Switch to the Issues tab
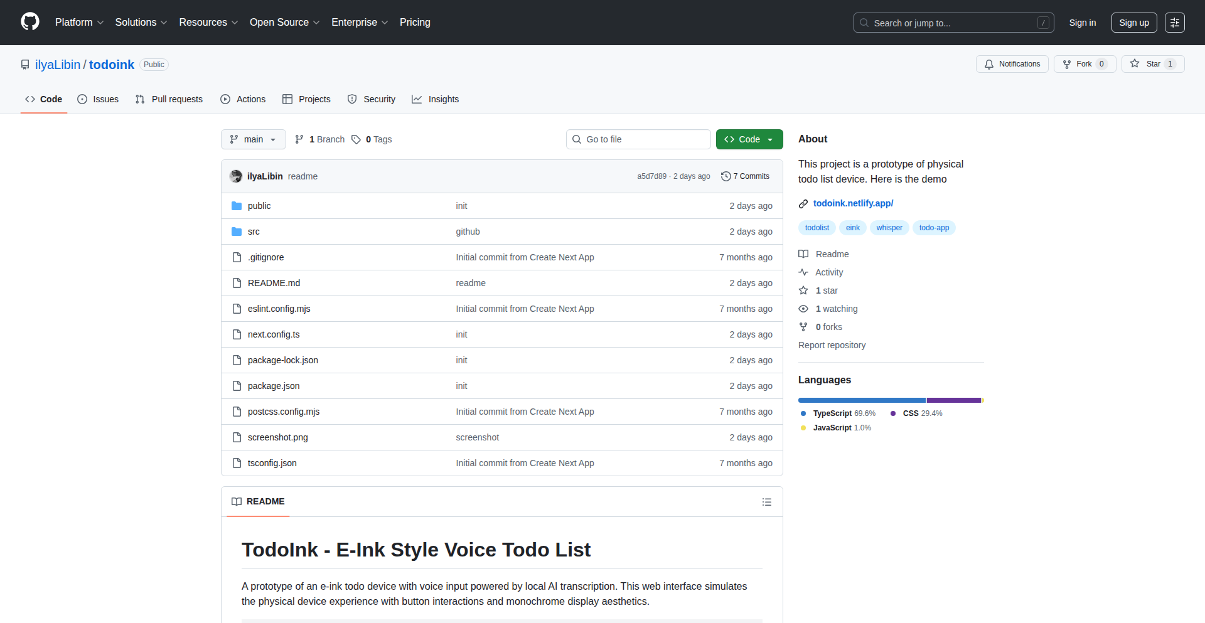This screenshot has height=623, width=1205. (x=98, y=99)
